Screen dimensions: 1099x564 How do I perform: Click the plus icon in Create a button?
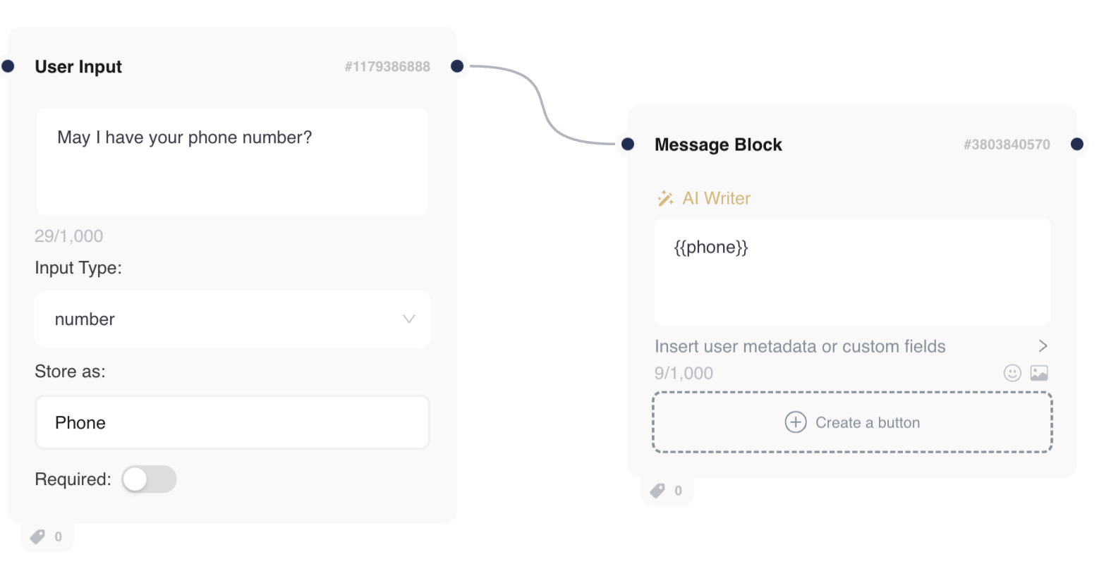796,422
